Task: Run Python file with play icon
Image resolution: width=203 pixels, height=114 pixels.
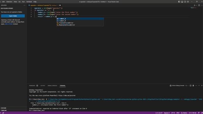Action: [194, 5]
